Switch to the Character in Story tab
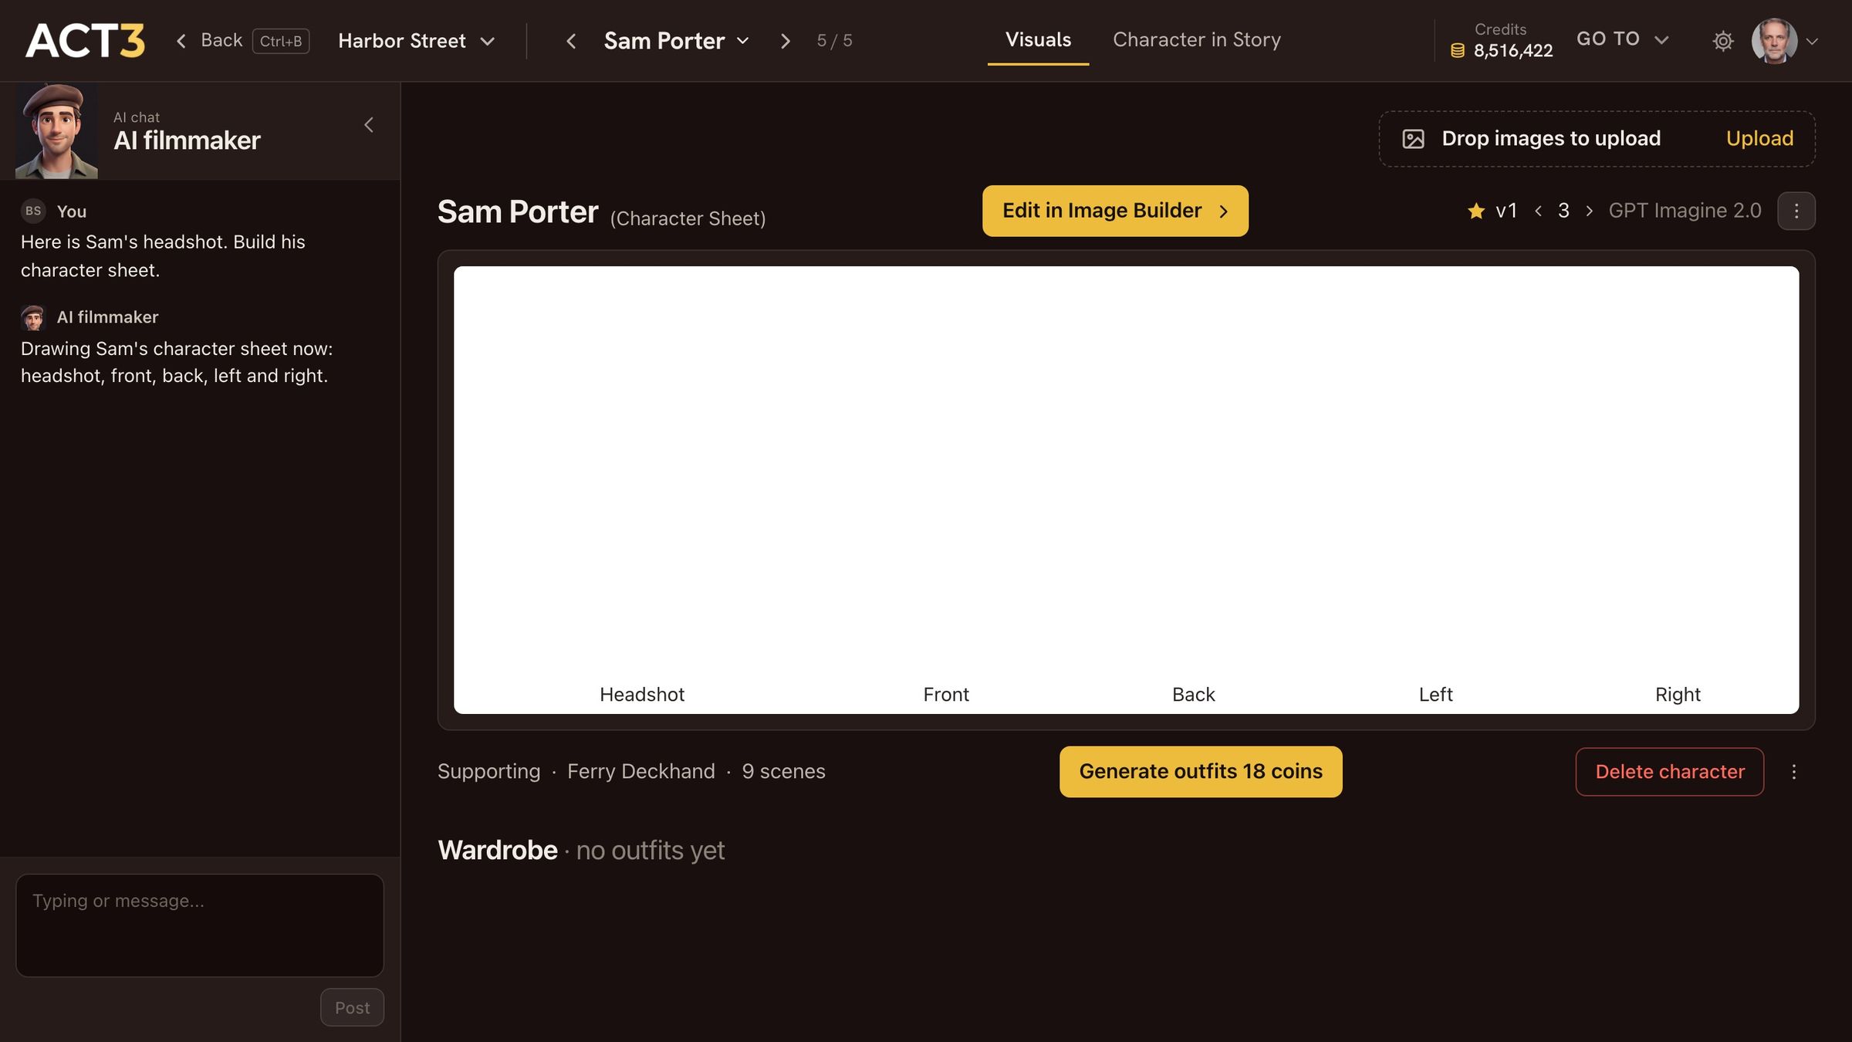Screen dimensions: 1852x1042 1196,40
